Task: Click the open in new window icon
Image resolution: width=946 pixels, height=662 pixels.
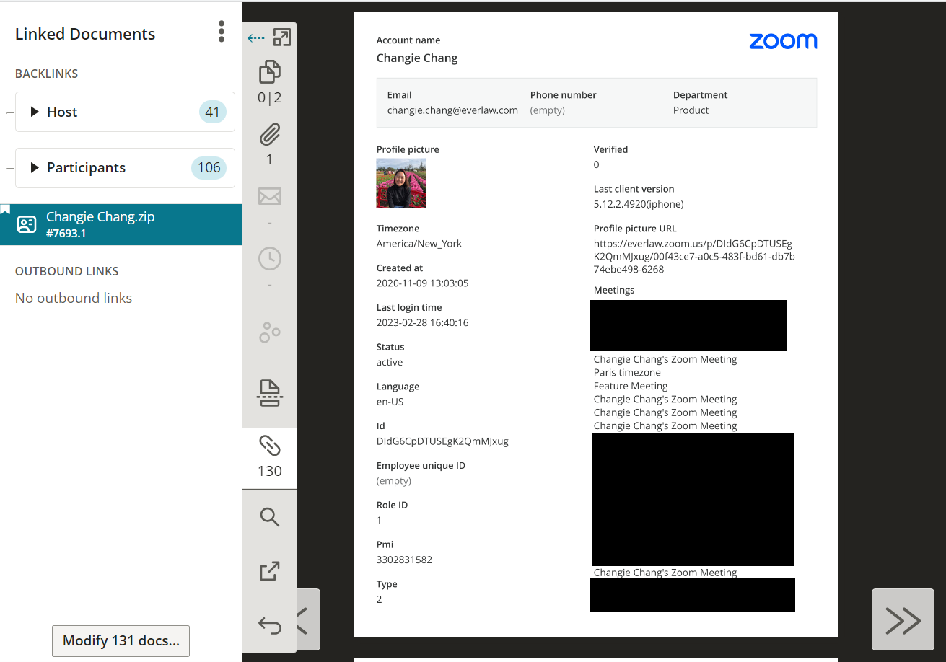Action: 270,571
